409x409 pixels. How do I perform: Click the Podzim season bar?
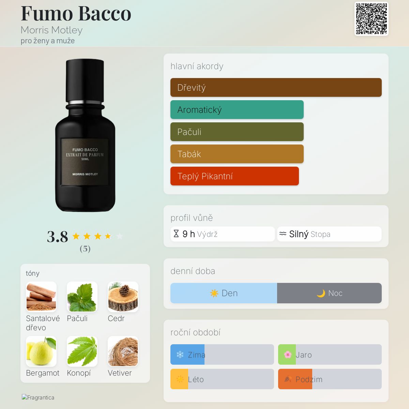(330, 379)
